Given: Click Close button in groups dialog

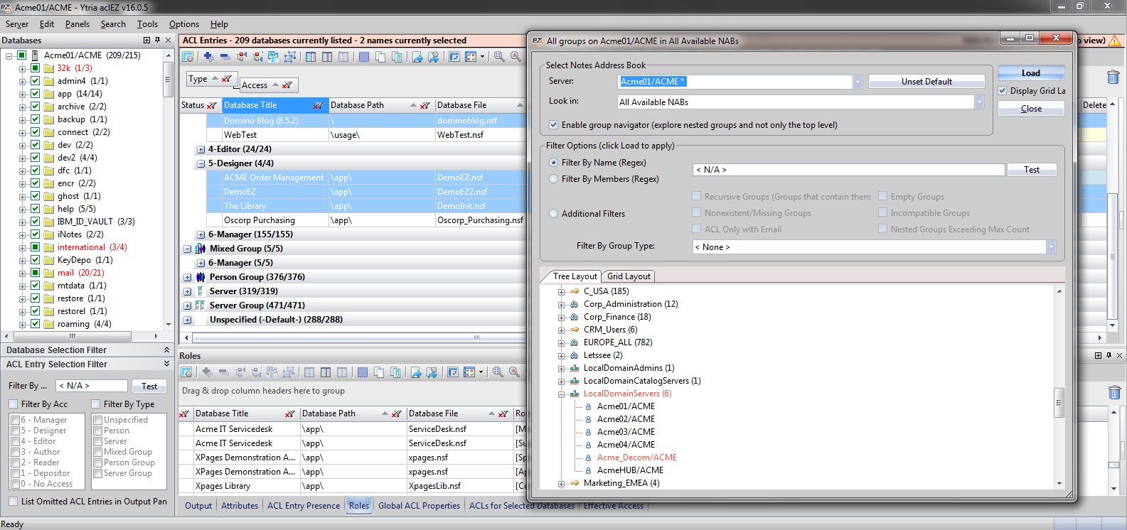Looking at the screenshot, I should 1031,109.
